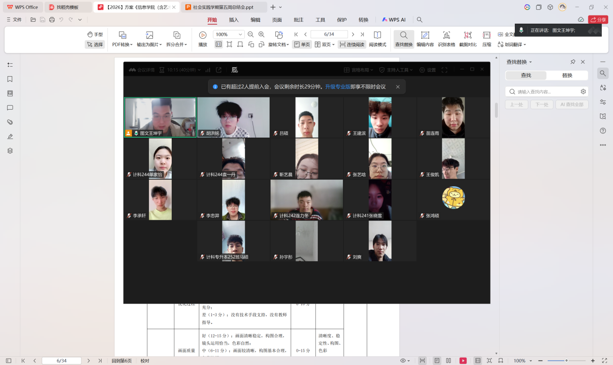Click the zoom in magnifier icon
Screen dimensions: 613x365
pos(261,34)
